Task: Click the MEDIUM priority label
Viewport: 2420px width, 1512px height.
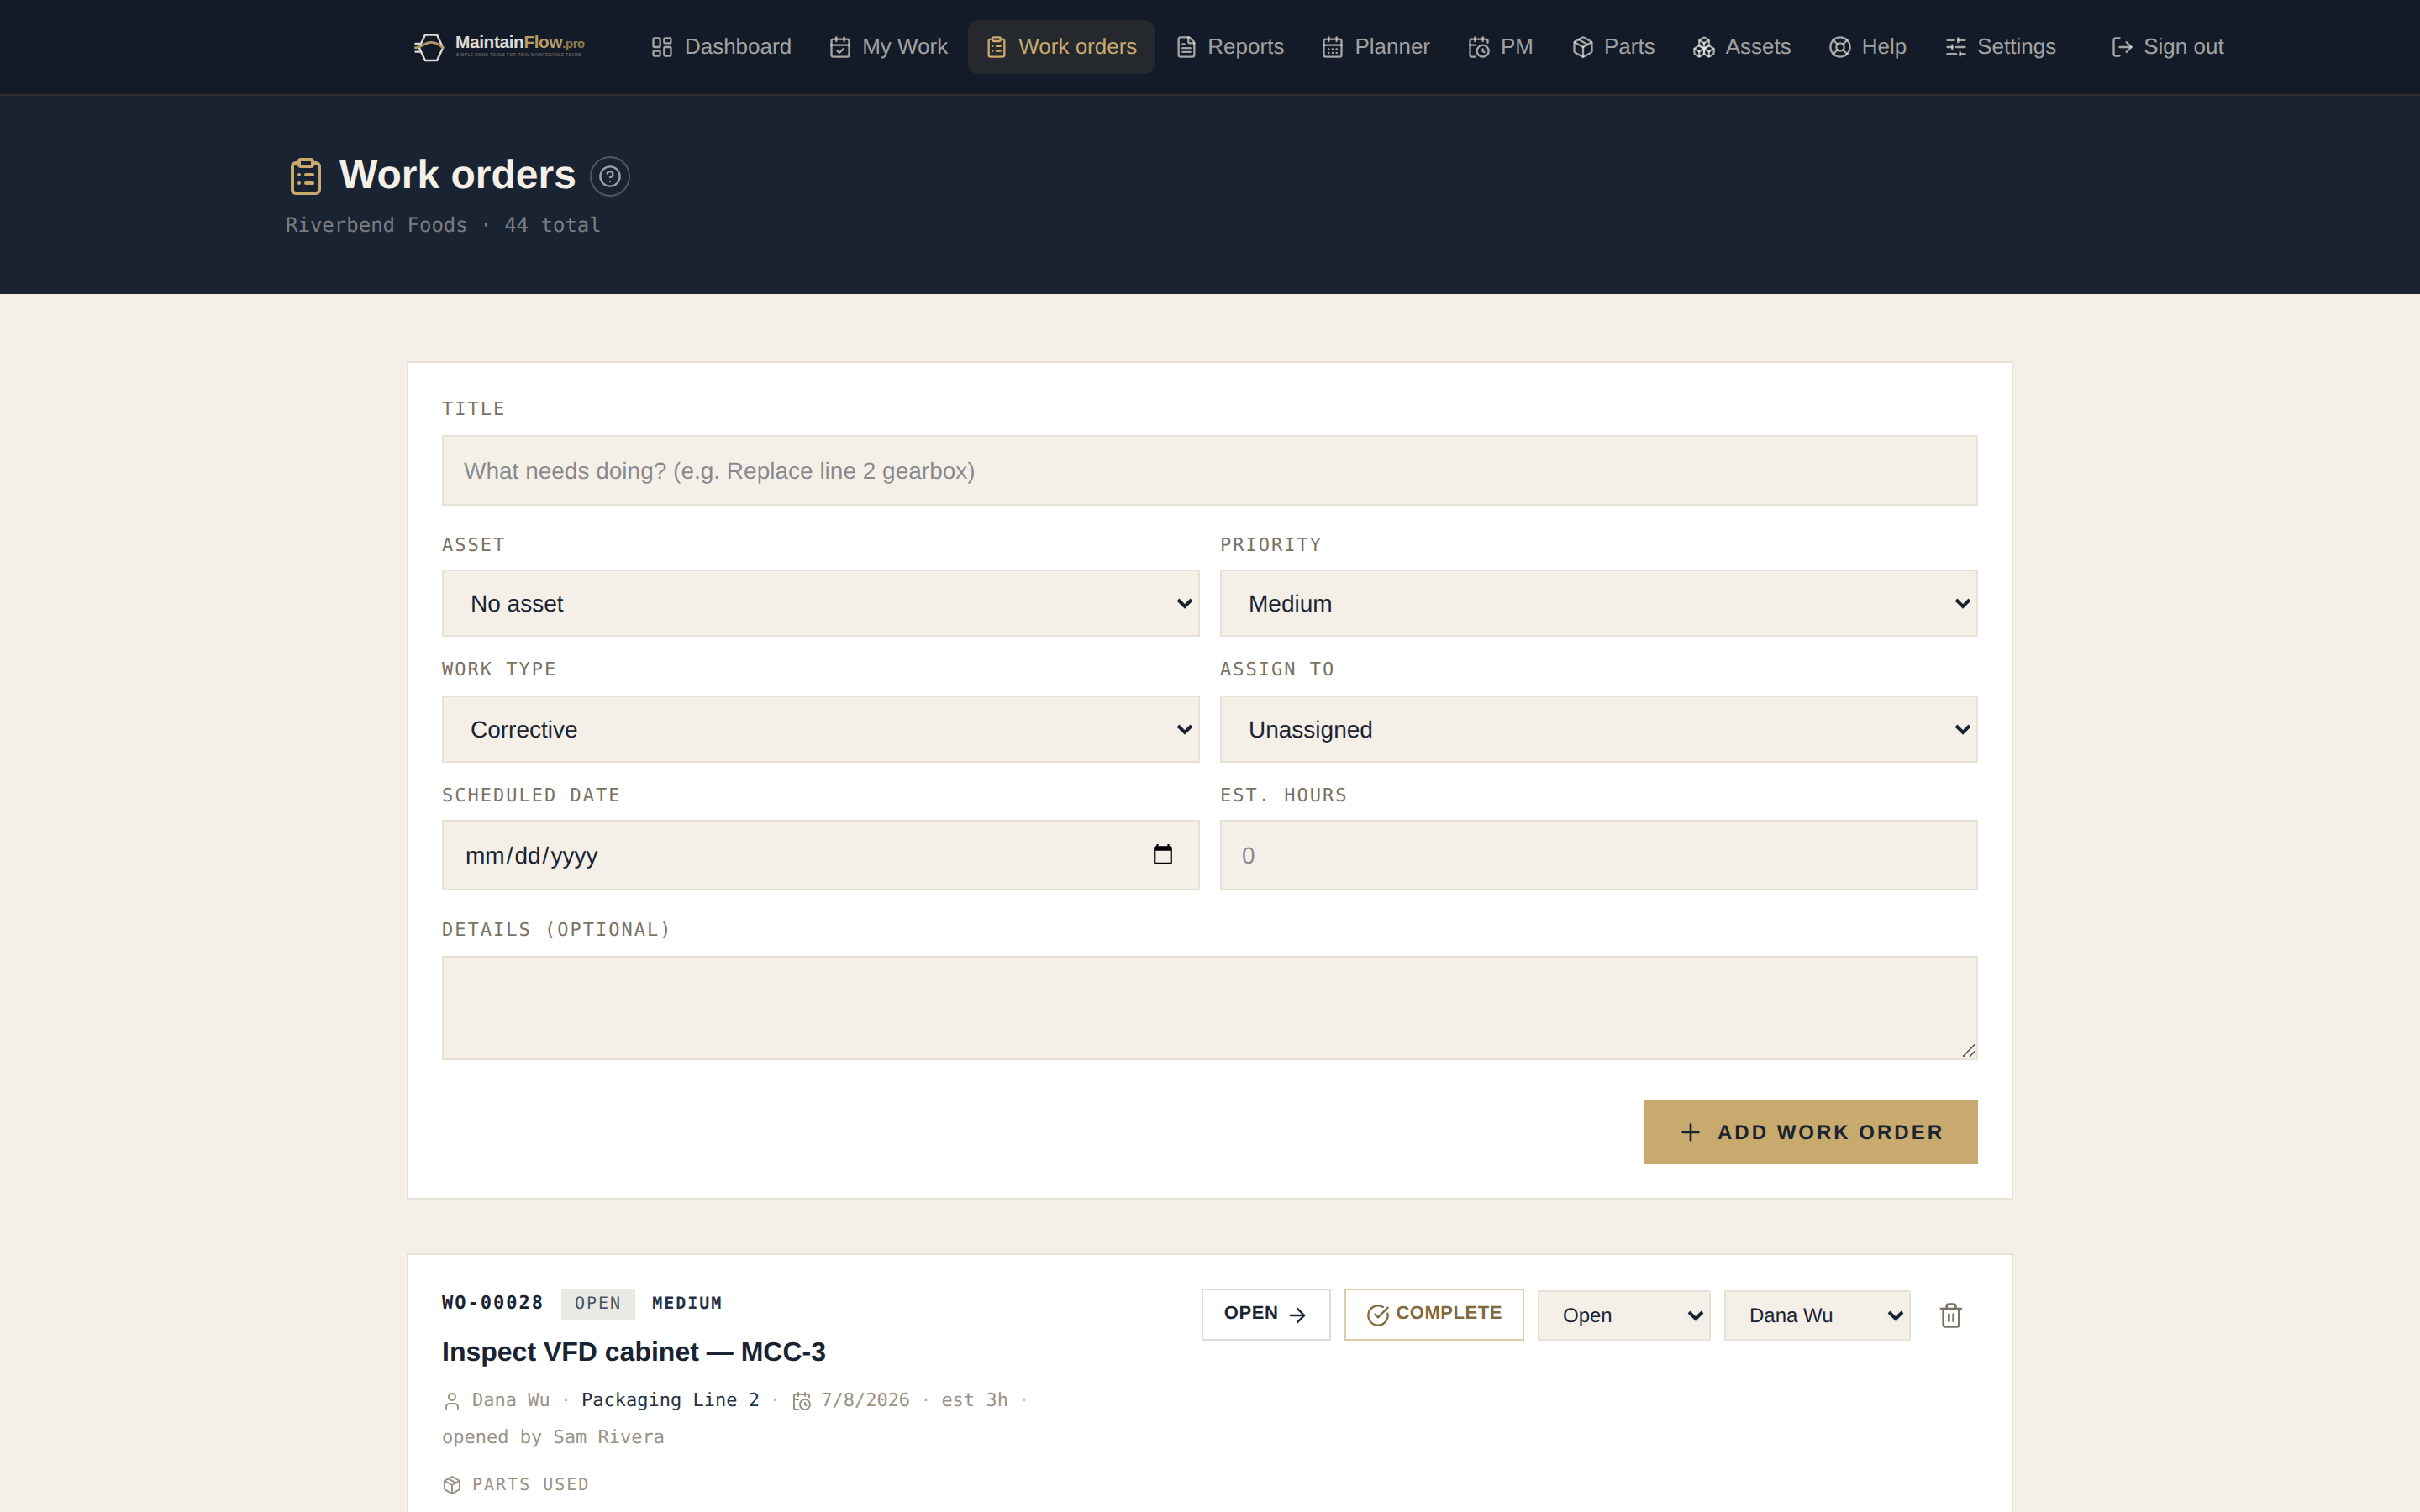Action: pyautogui.click(x=686, y=1303)
